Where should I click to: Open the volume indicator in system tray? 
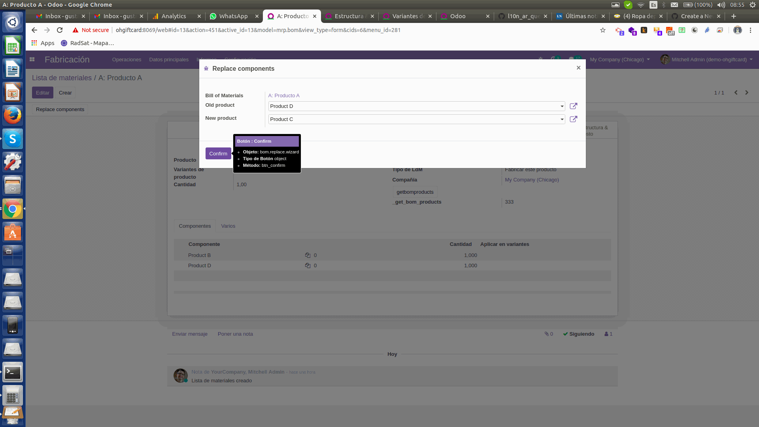(x=721, y=5)
